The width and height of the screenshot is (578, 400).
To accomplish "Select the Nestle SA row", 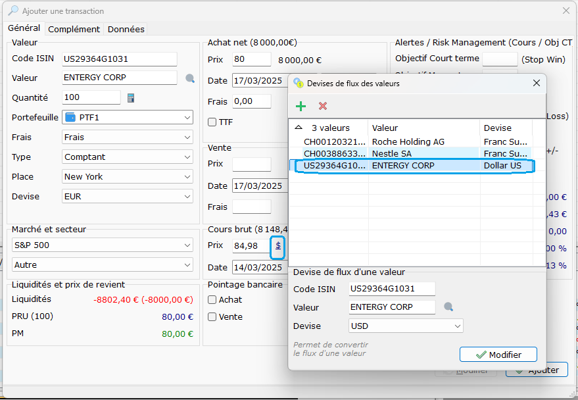I will tap(412, 153).
